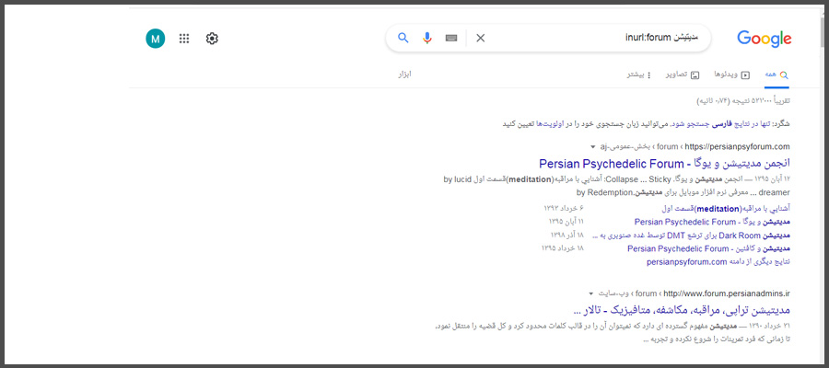Open the اولویت‌ها preferences link
The height and width of the screenshot is (368, 829).
549,124
